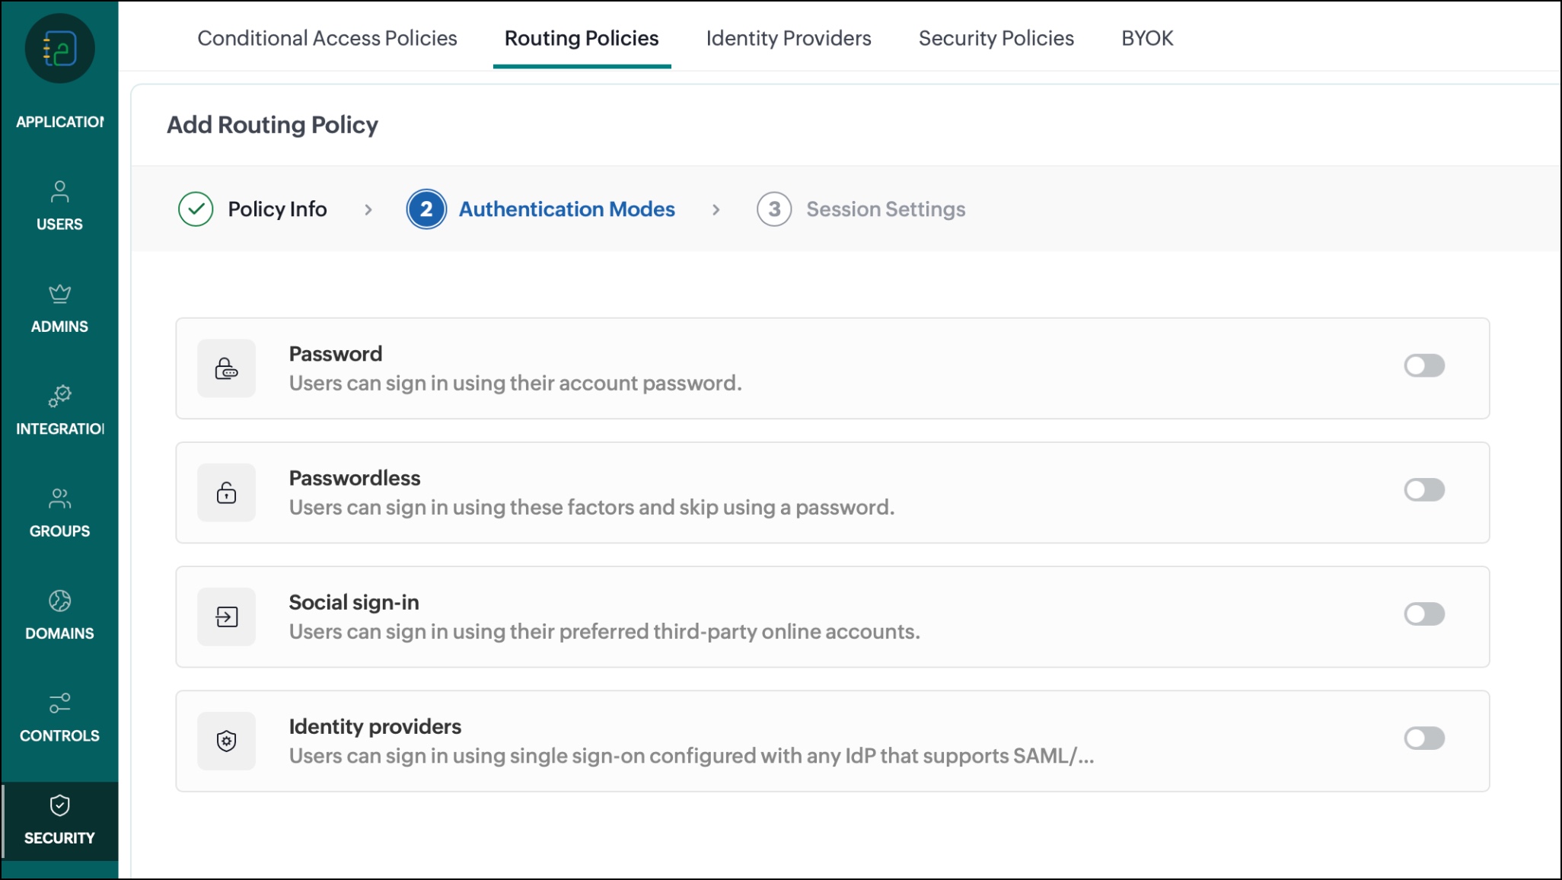Turn on the Identity providers toggle

click(1424, 738)
